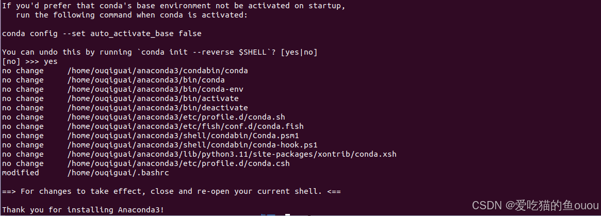Click the anaconda3/bin/conda path
601x216 pixels.
(146, 80)
